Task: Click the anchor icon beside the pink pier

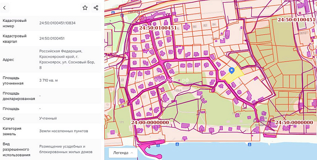Action: (x=158, y=145)
